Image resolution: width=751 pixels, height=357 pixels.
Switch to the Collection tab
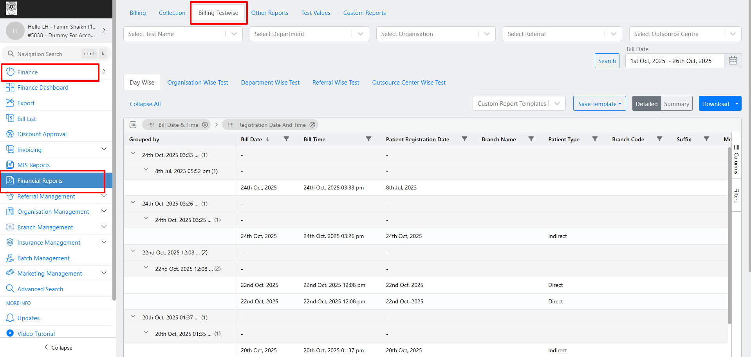pyautogui.click(x=172, y=13)
